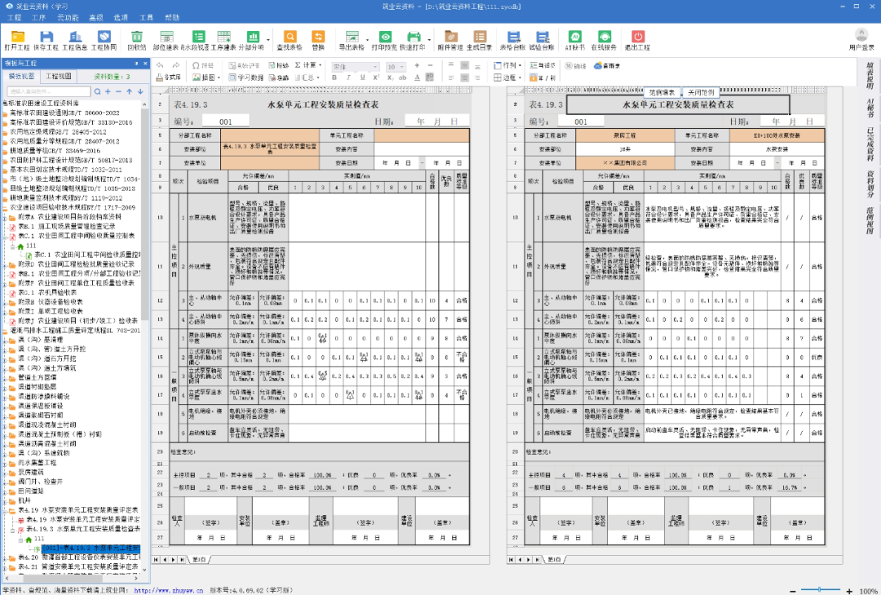Open 附件管理 attachment manager
881x595 pixels.
pos(450,41)
